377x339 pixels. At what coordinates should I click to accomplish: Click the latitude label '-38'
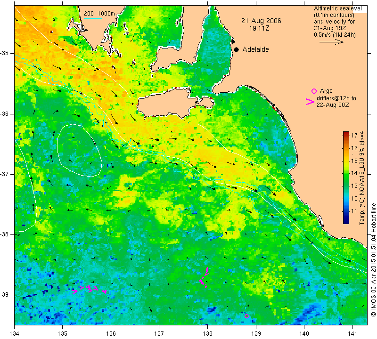[5, 234]
